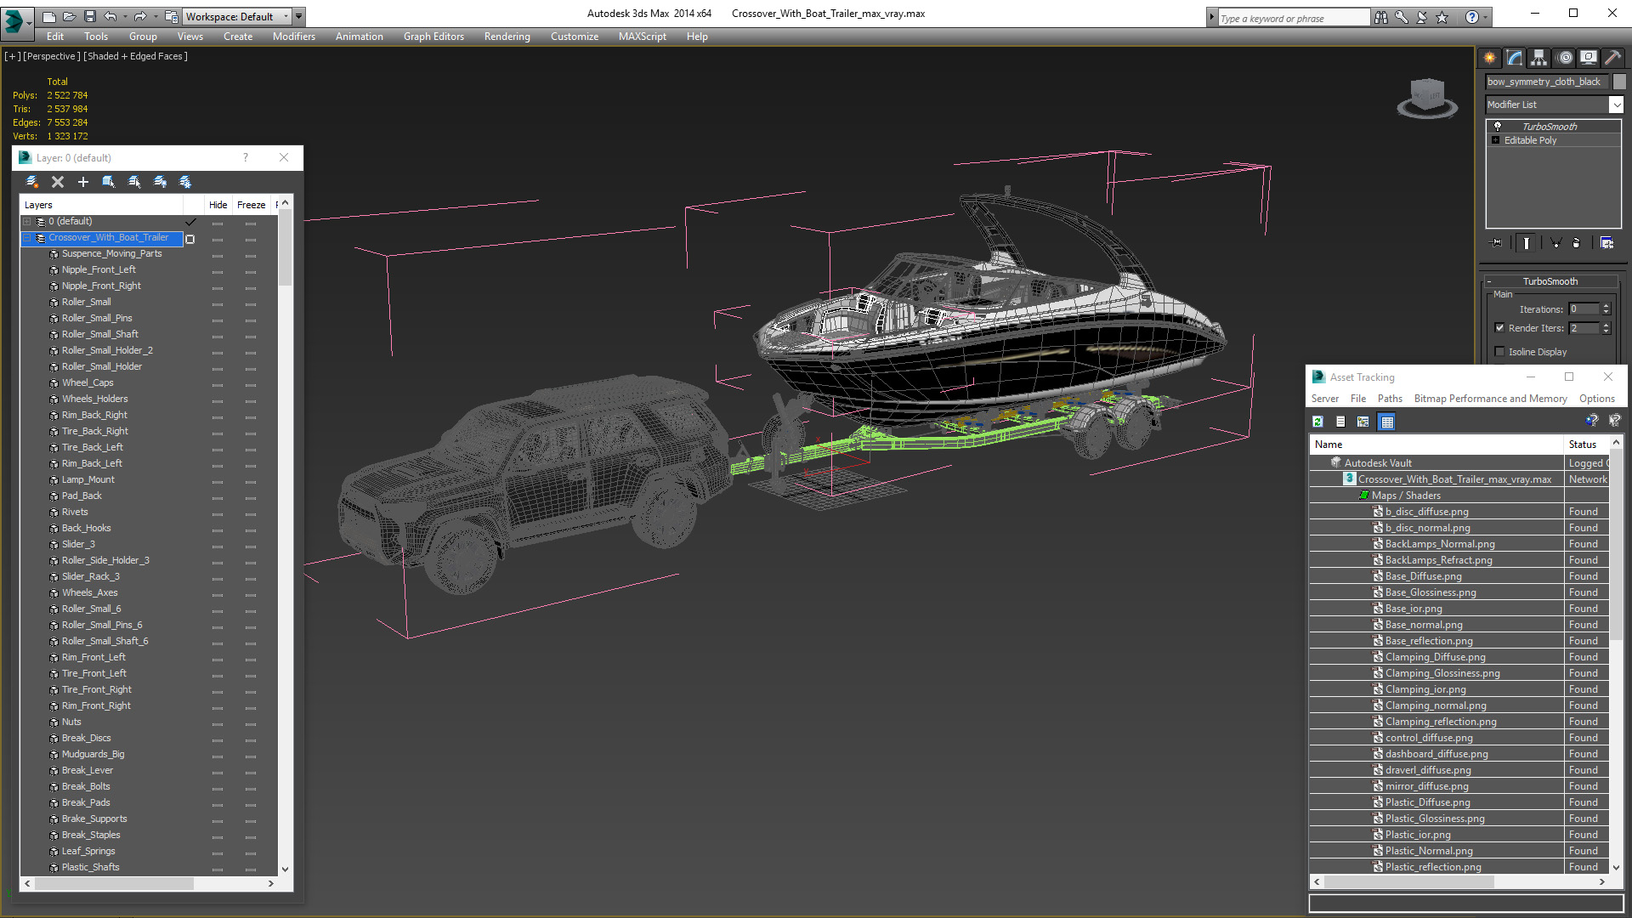Open the Modify command panel tab
The width and height of the screenshot is (1632, 918).
coord(1515,58)
